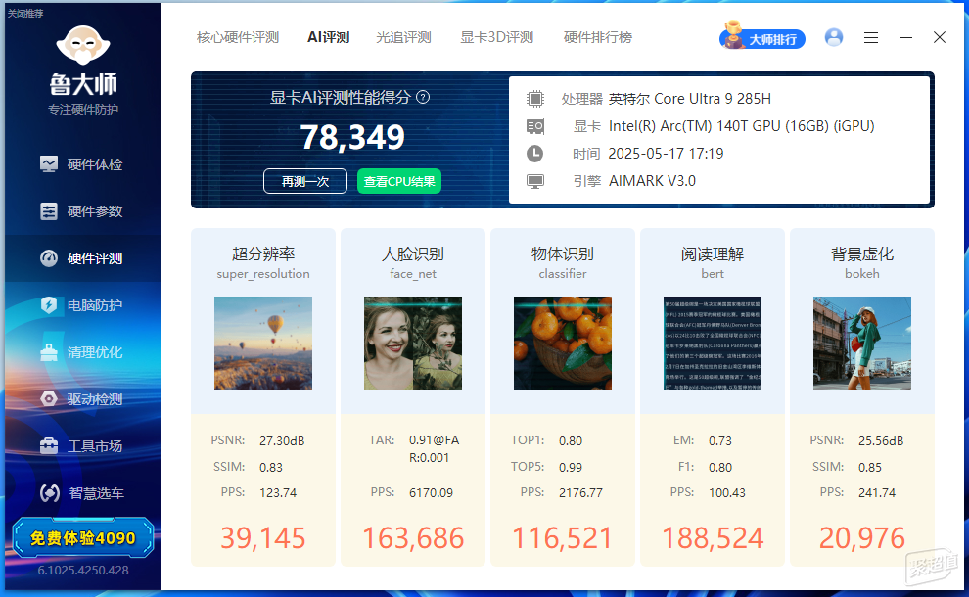
Task: Click the 超分辨率 card title
Action: point(263,254)
